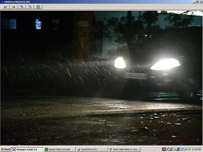Restore down the image viewer window
Viewport: 203px width, 152px height.
197,2
